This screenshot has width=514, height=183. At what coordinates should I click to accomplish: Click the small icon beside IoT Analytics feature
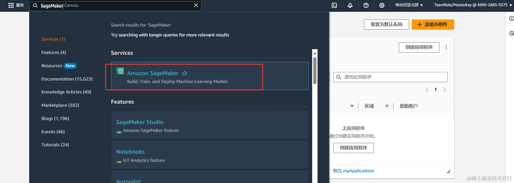pyautogui.click(x=119, y=162)
